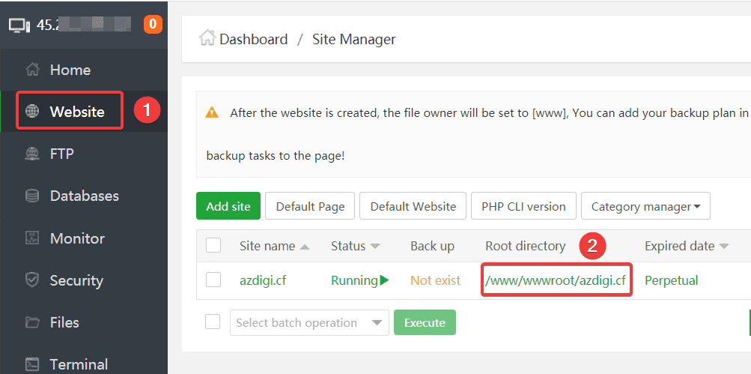Open the /www/wwwroot/azdigi.cf root directory link

click(x=556, y=280)
